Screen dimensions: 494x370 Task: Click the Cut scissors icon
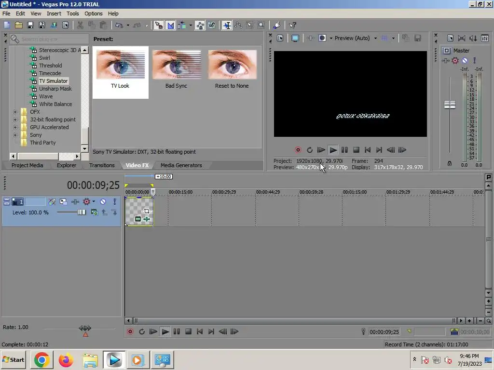(x=80, y=25)
